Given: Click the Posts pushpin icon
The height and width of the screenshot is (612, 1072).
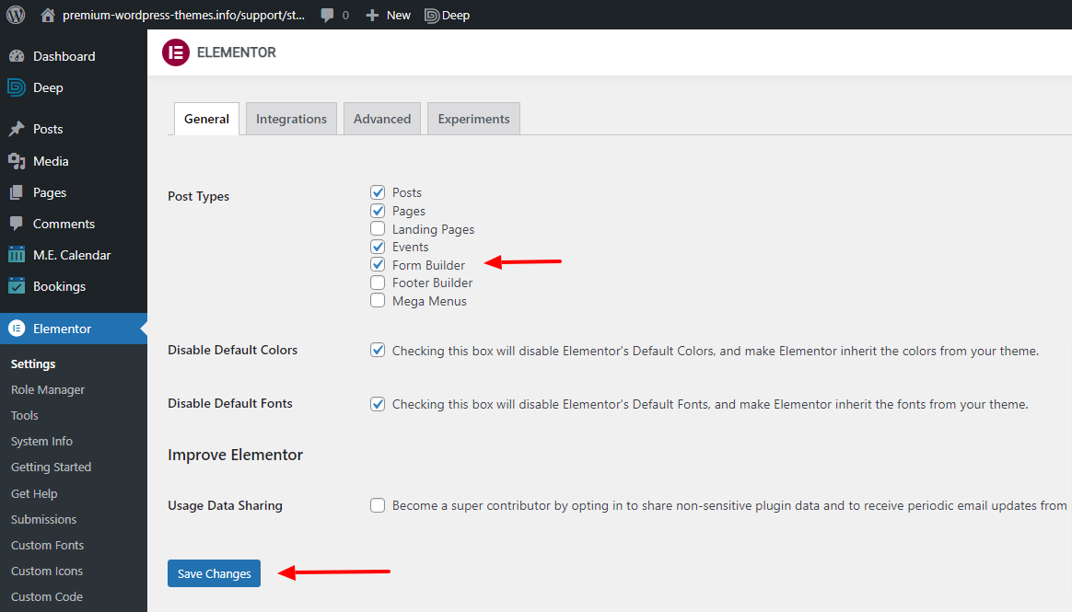Looking at the screenshot, I should point(17,129).
